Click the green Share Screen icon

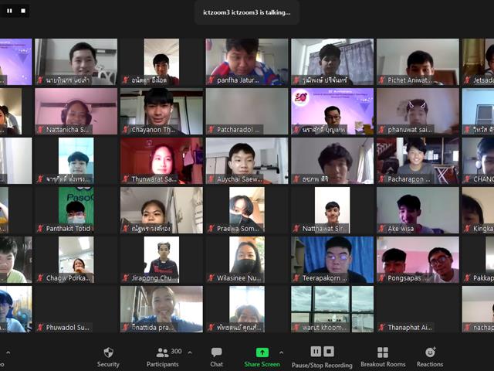[x=262, y=352]
